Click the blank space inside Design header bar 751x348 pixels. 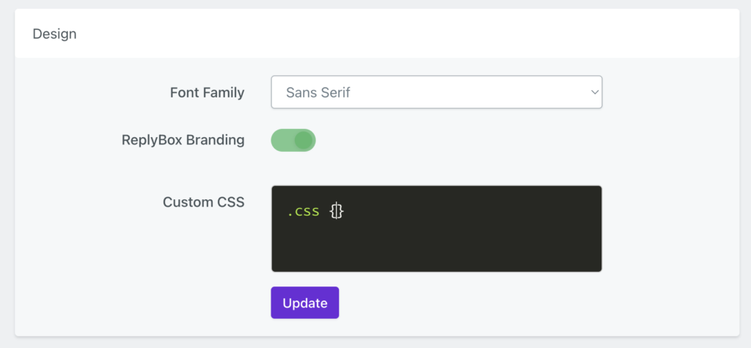(x=403, y=34)
